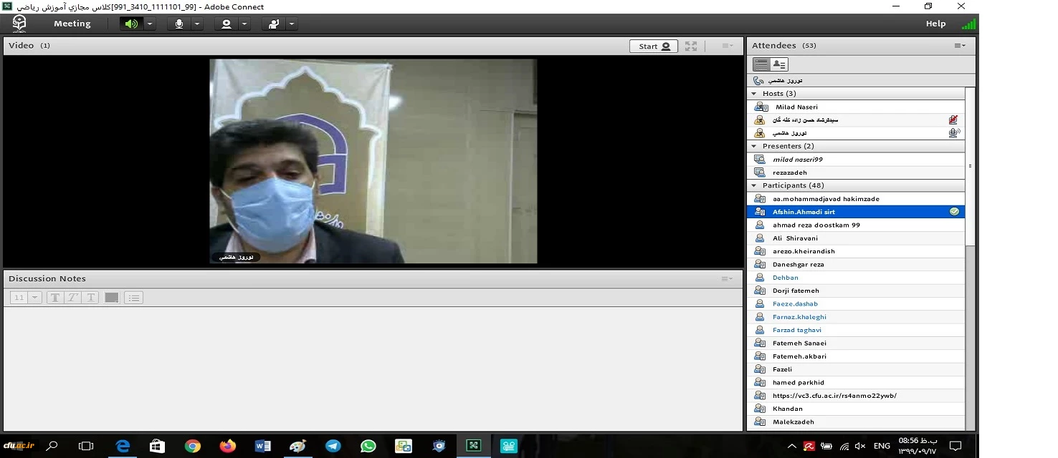1058x458 pixels.
Task: Click the Start webcam button
Action: (x=654, y=46)
